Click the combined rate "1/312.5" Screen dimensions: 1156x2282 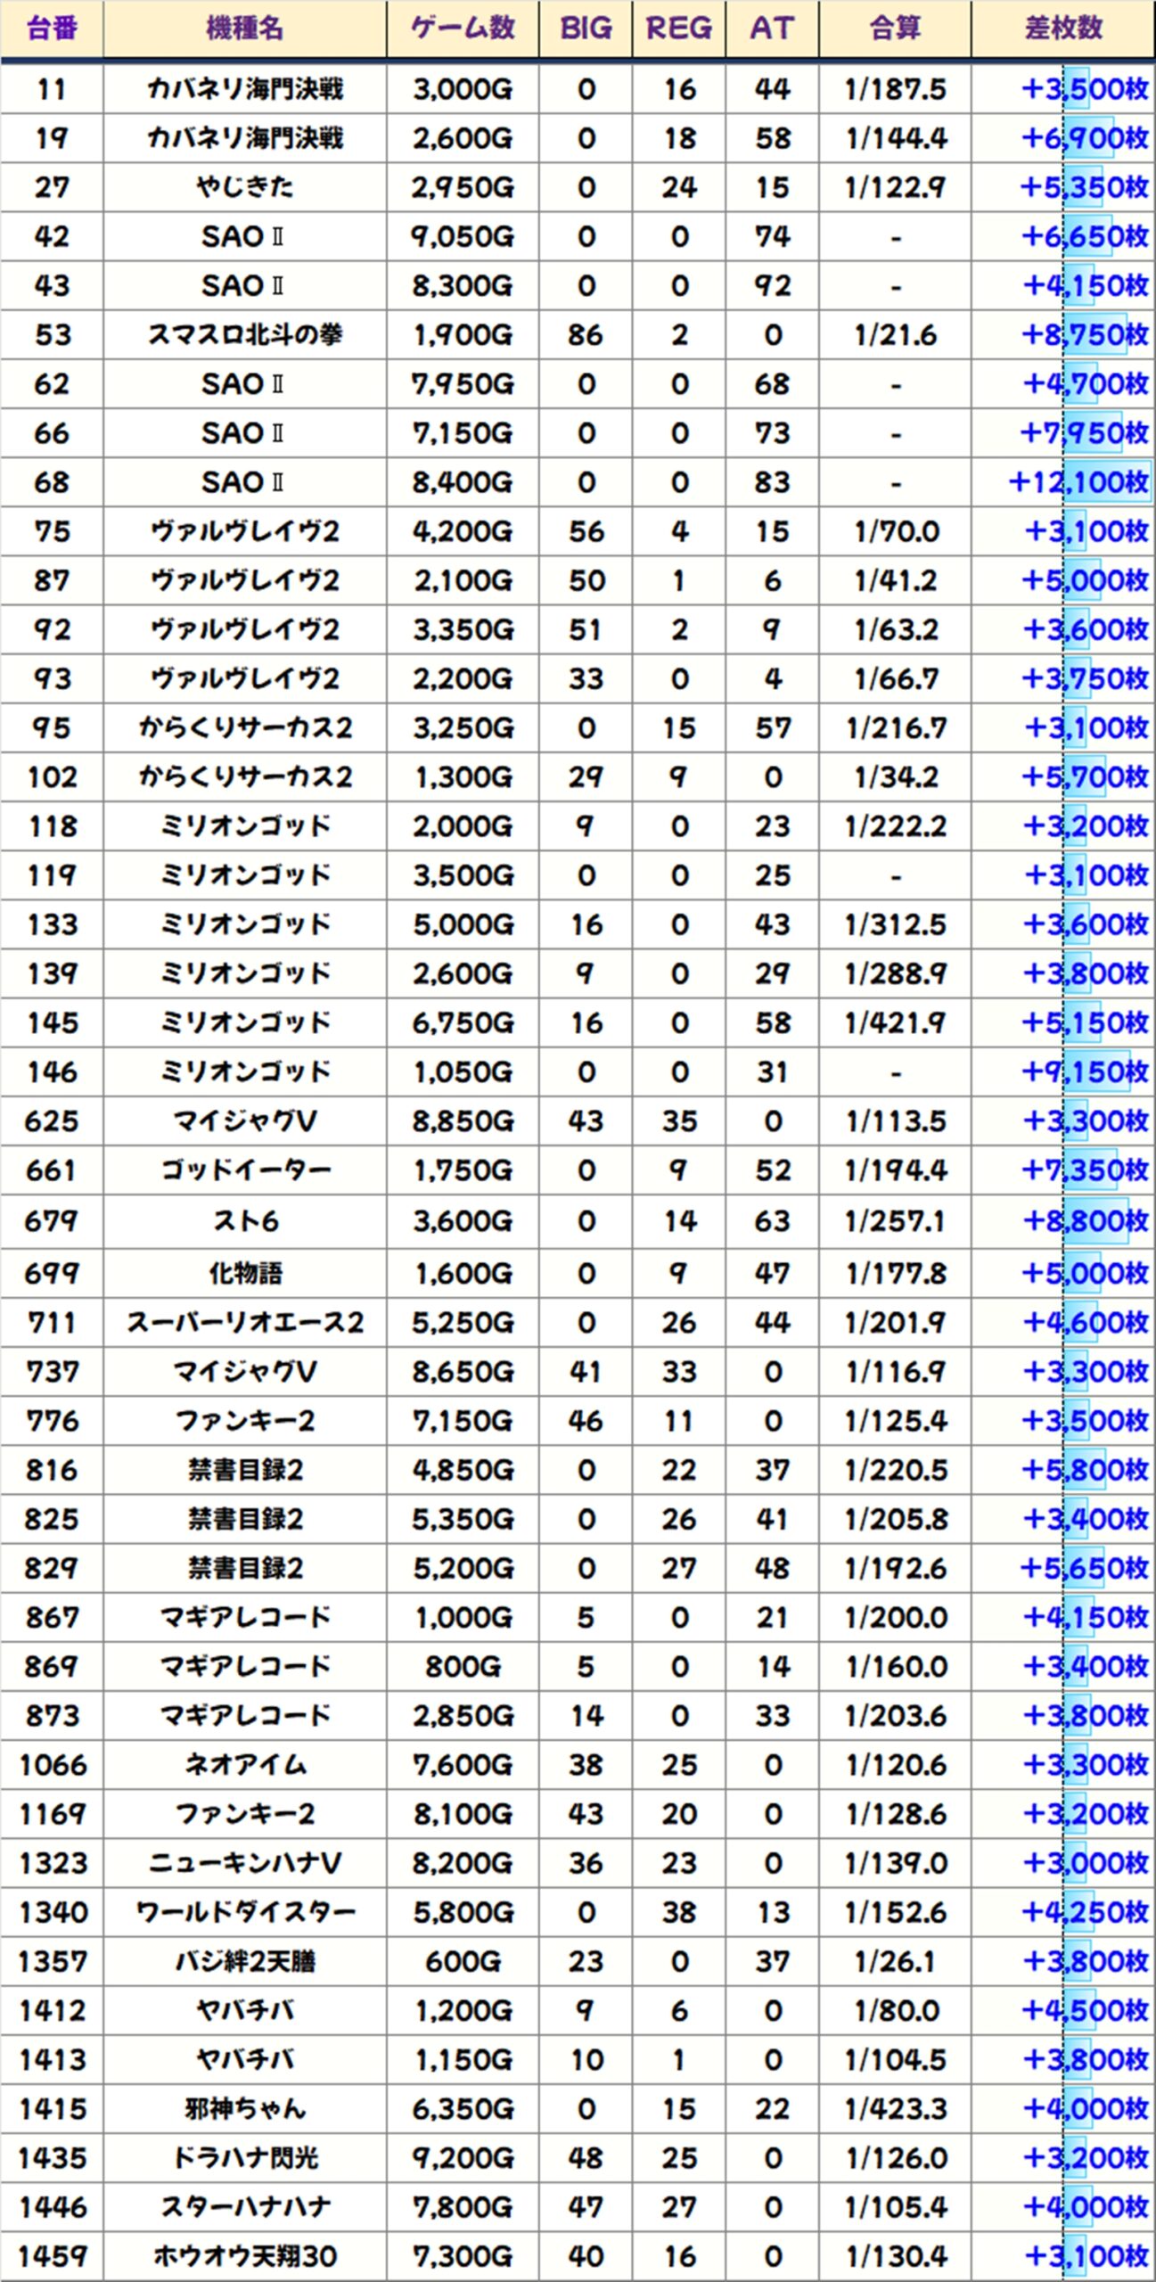click(895, 924)
